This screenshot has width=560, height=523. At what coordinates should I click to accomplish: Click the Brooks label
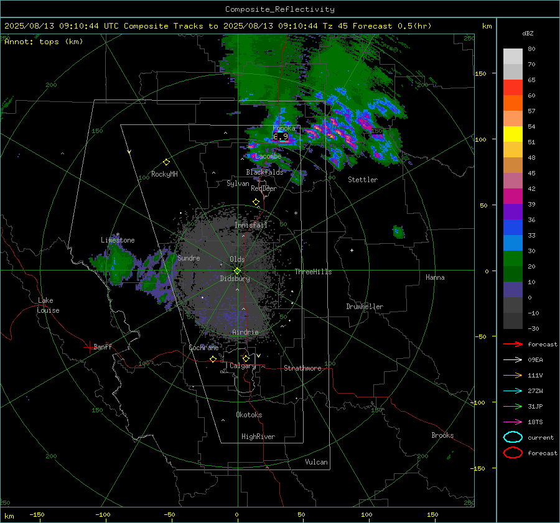[x=442, y=435]
